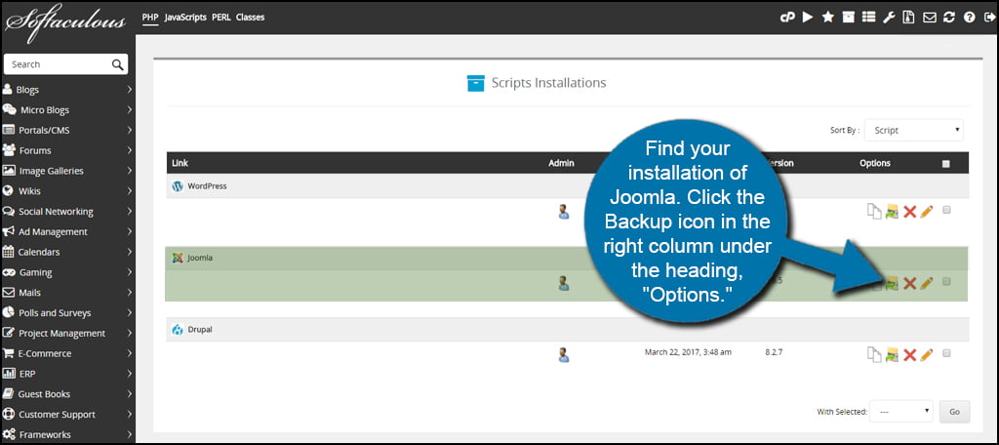Click the task list icon in top bar

868,18
